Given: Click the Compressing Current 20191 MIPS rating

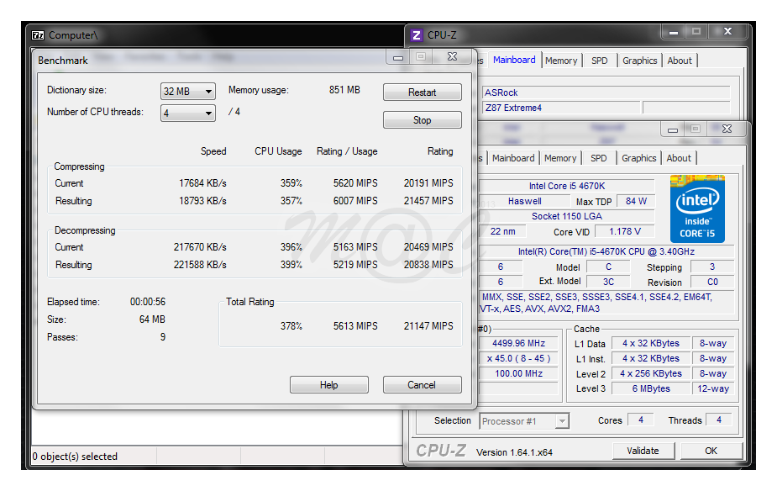Looking at the screenshot, I should tap(428, 183).
